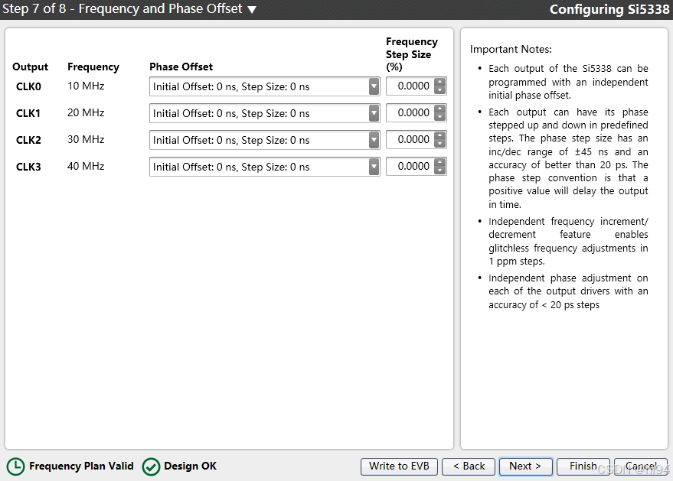Click the CLK0 Initial Offset text

point(231,86)
